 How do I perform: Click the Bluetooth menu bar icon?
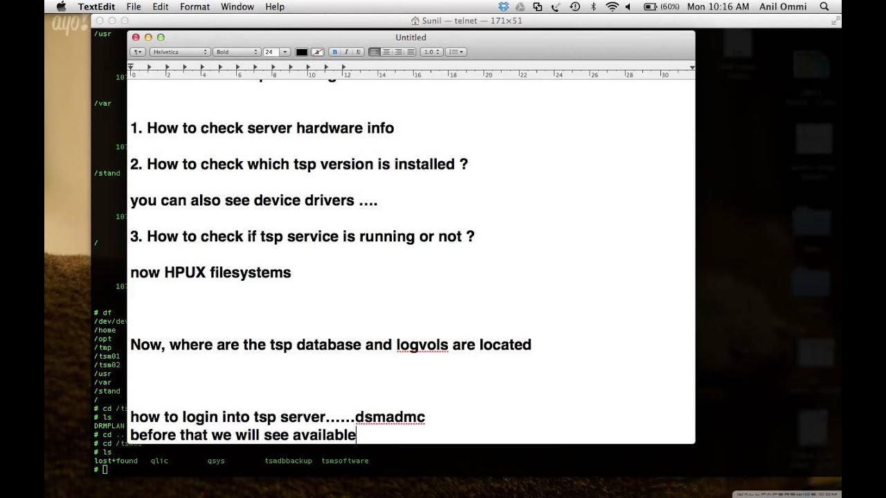click(593, 7)
